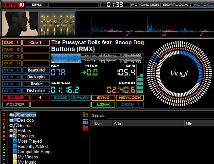Toggle S.CUE smart cue

pos(60,98)
